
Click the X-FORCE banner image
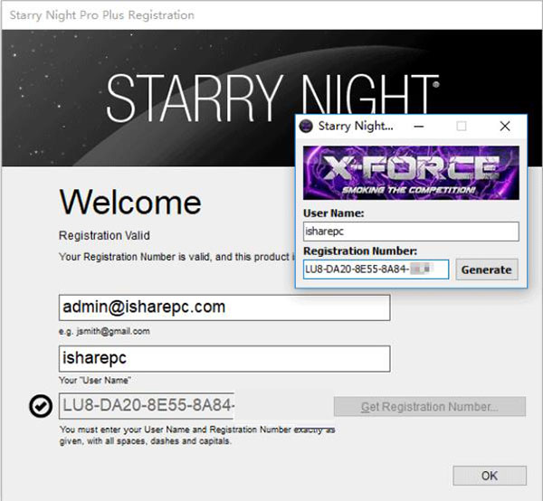[411, 173]
